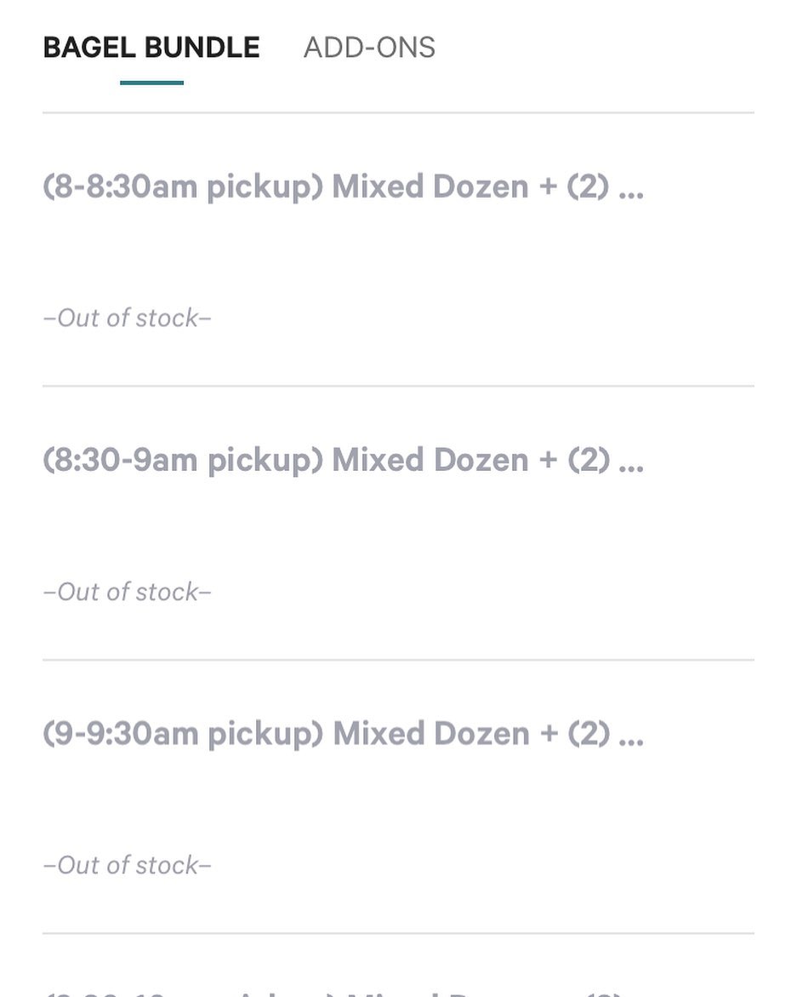Click Out of stock under 8-8:30am pickup
The width and height of the screenshot is (797, 997).
127,318
